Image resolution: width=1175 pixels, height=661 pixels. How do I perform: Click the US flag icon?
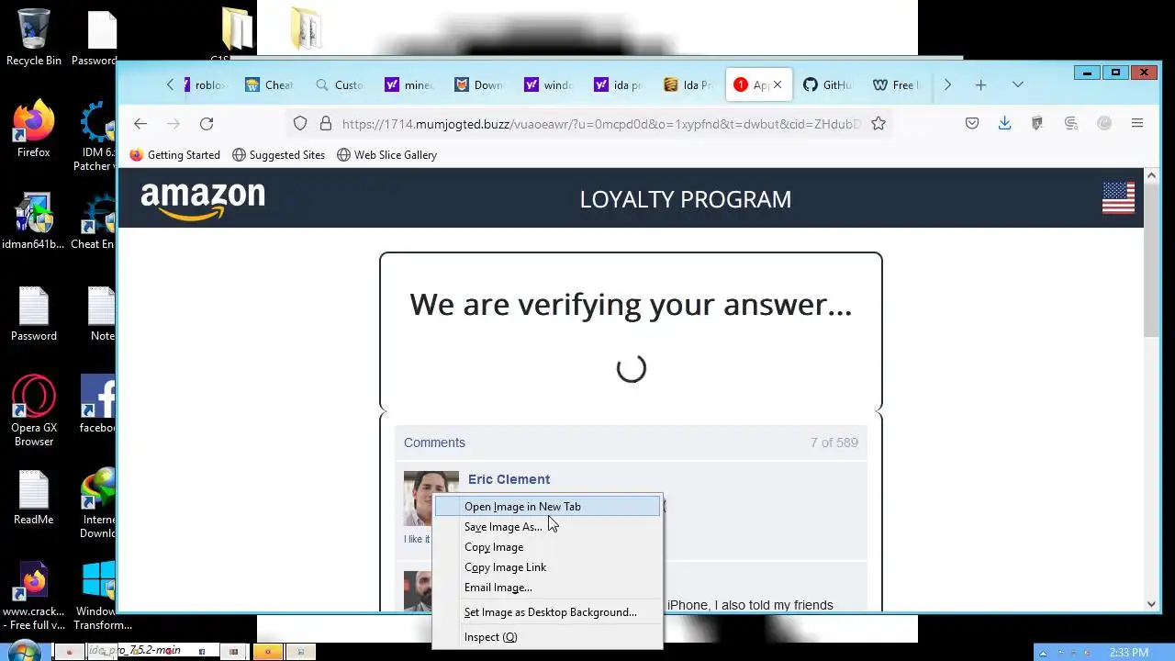click(1118, 198)
